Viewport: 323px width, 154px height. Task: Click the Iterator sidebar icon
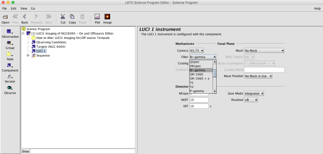tap(10, 77)
